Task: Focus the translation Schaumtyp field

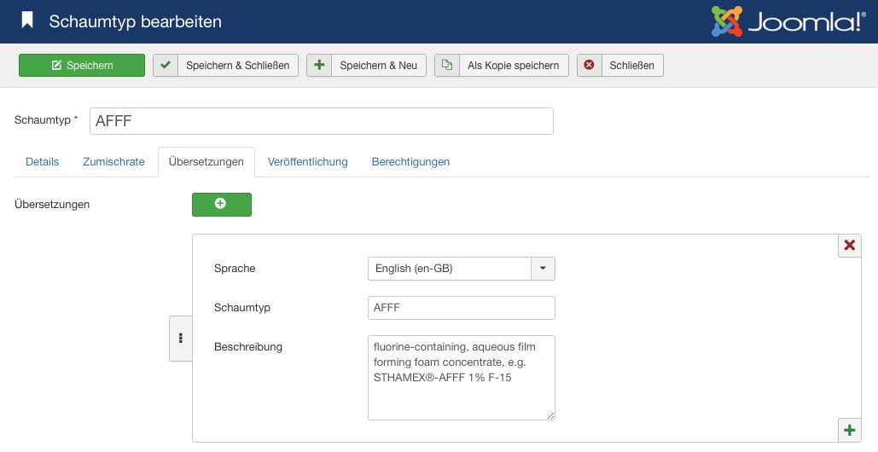Action: (462, 308)
